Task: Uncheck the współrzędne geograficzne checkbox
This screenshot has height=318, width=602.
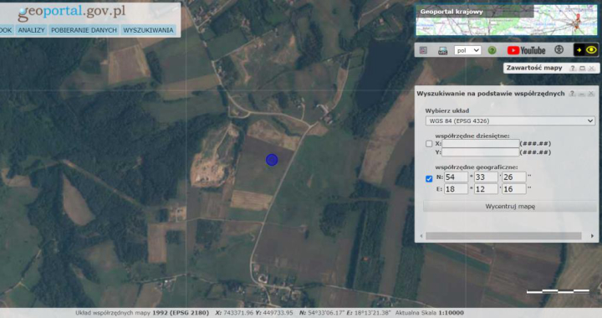Action: (x=429, y=178)
